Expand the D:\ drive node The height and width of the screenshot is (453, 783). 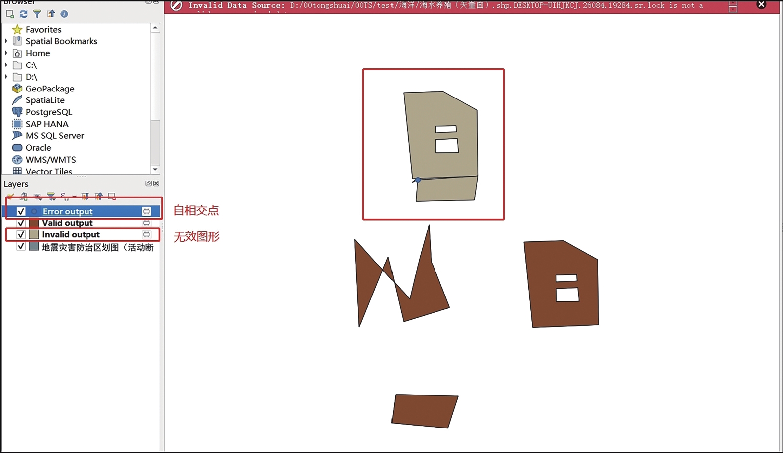coord(6,77)
